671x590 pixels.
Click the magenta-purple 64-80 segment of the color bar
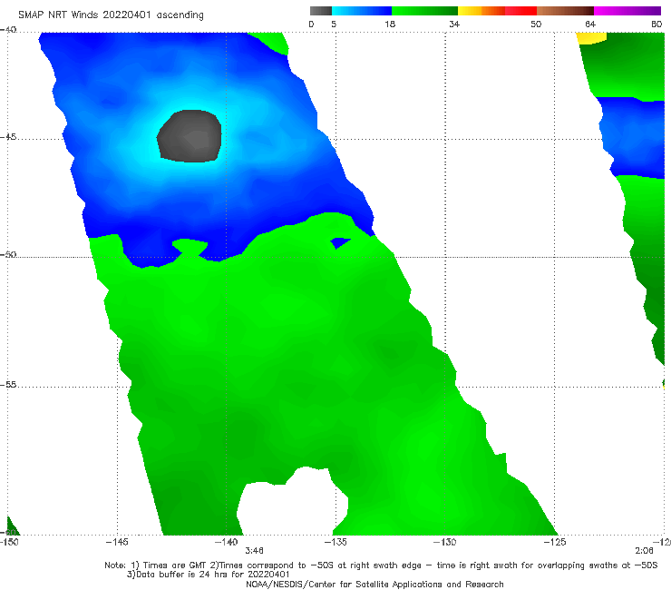(627, 11)
